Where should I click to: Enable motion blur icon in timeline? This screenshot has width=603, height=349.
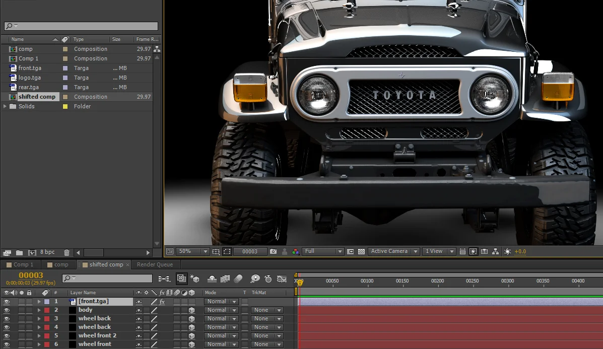pyautogui.click(x=238, y=278)
